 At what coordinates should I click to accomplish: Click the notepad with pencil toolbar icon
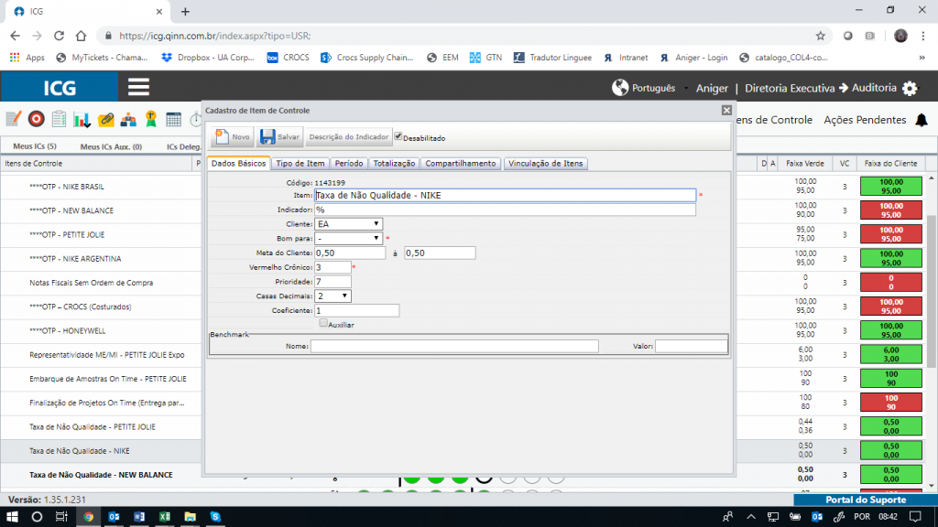pyautogui.click(x=13, y=119)
